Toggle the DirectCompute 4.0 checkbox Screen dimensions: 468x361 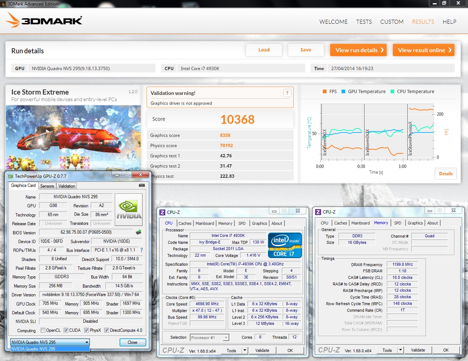[107, 330]
